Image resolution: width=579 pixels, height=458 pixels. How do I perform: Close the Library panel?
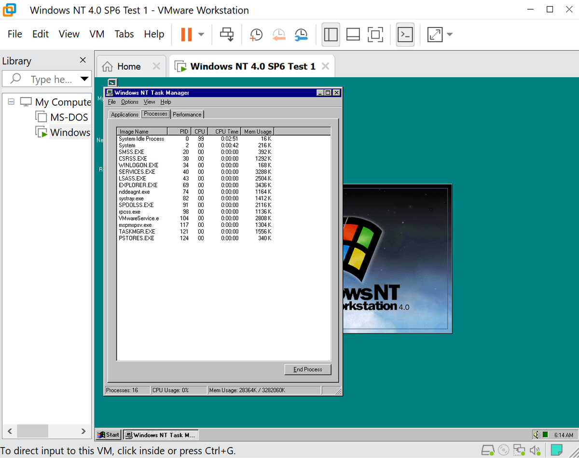(83, 60)
